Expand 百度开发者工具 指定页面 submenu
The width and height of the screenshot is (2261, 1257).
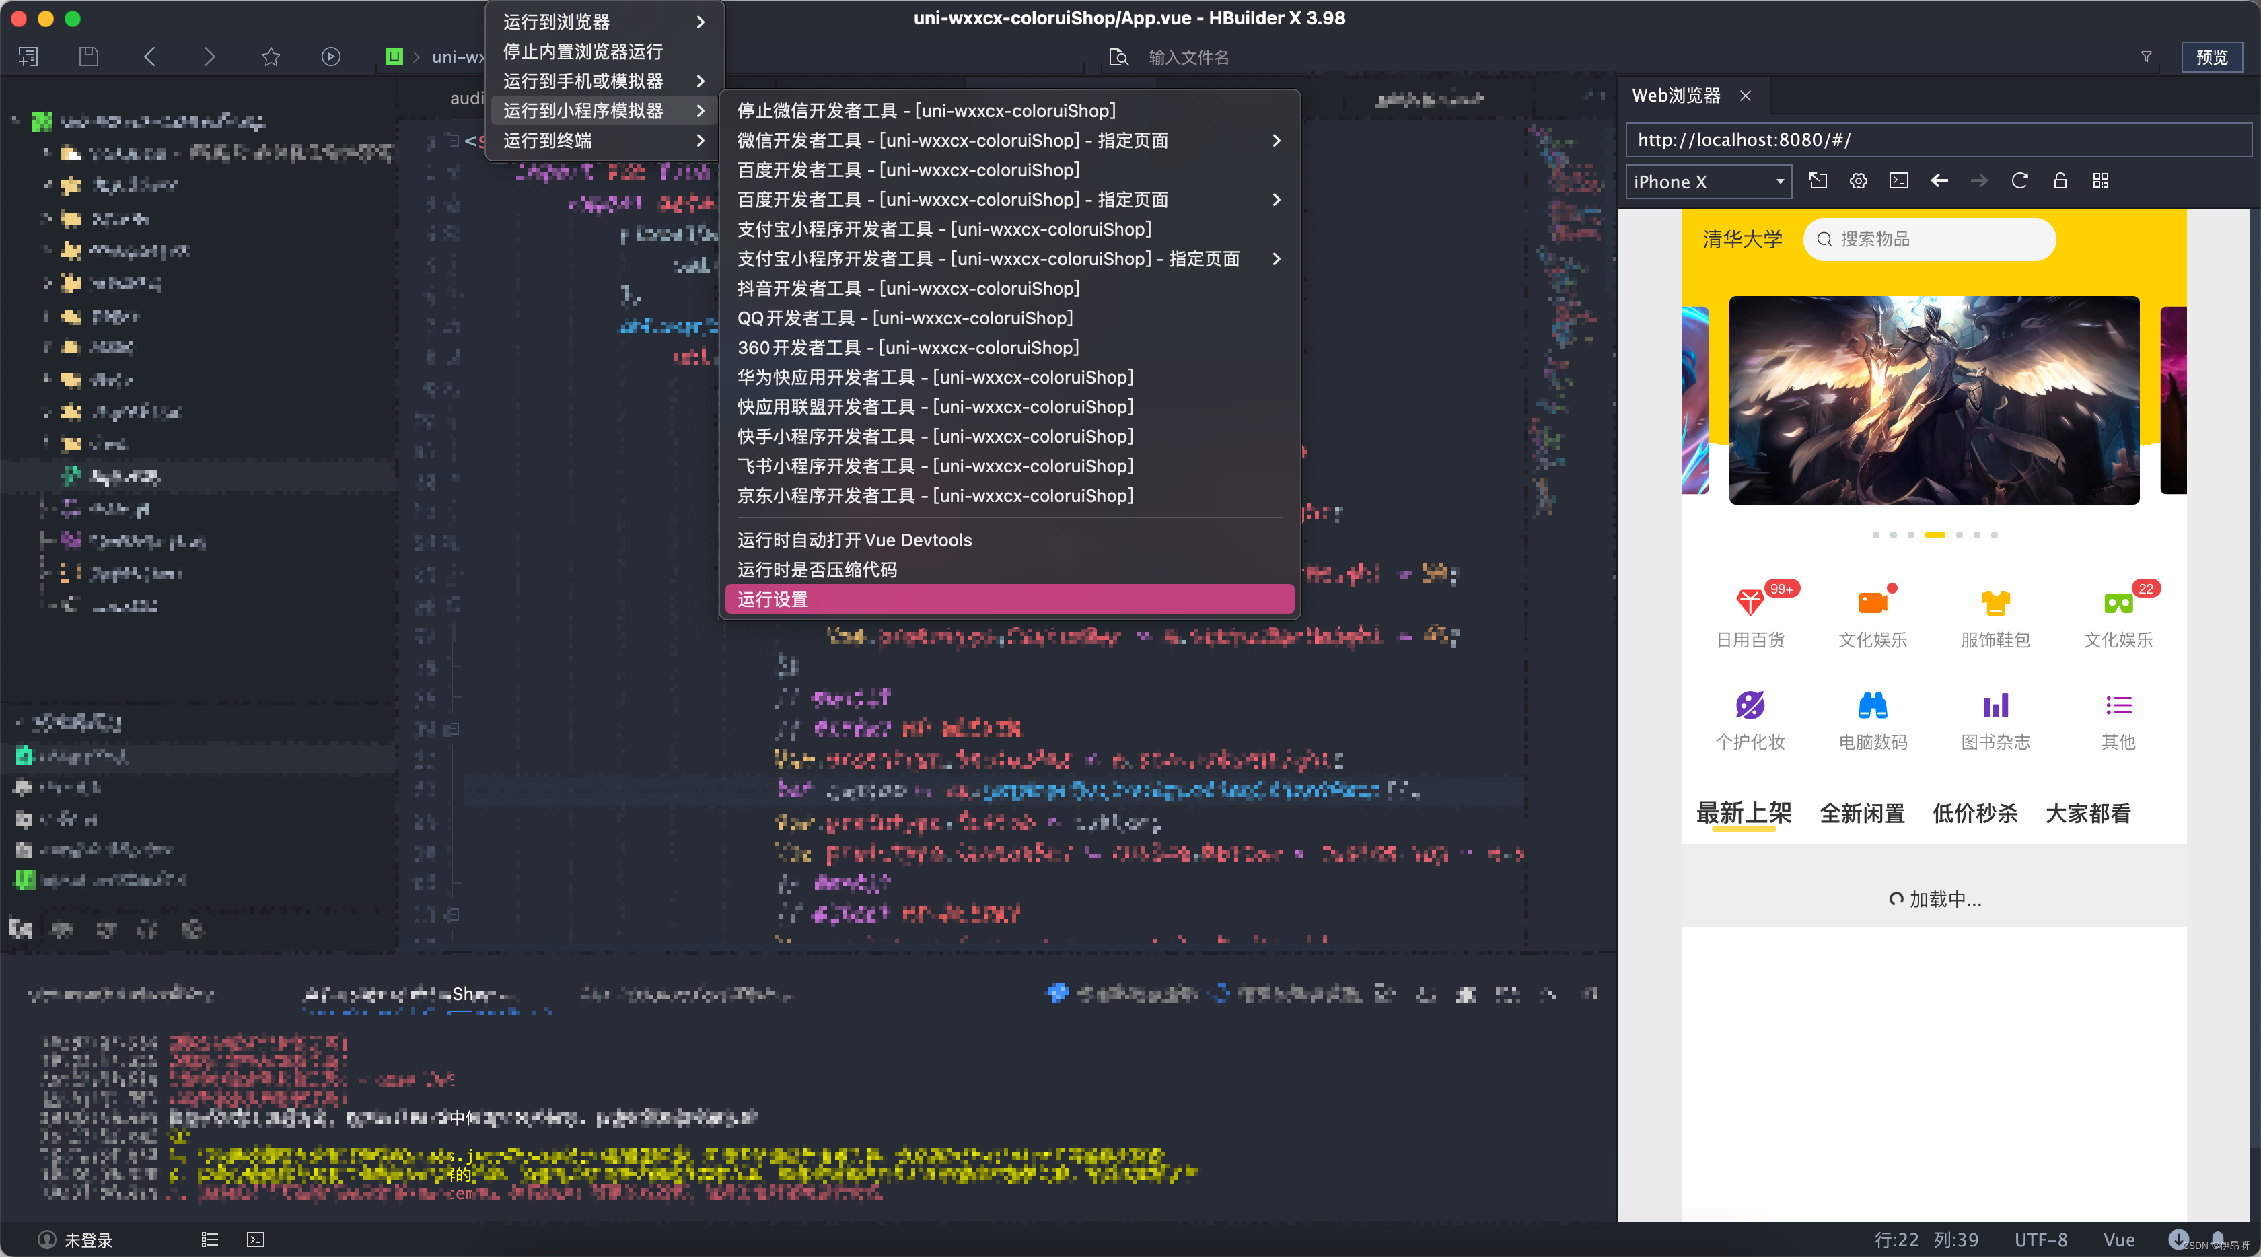pyautogui.click(x=1009, y=199)
